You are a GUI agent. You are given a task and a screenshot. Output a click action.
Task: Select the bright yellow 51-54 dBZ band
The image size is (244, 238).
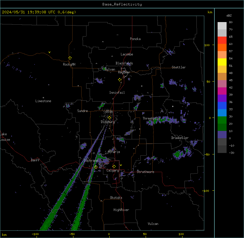click(222, 62)
